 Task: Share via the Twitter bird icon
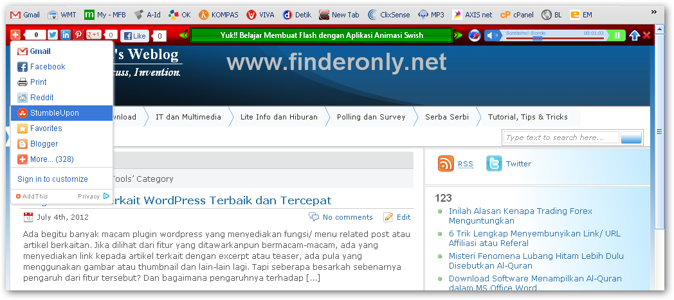(x=53, y=35)
